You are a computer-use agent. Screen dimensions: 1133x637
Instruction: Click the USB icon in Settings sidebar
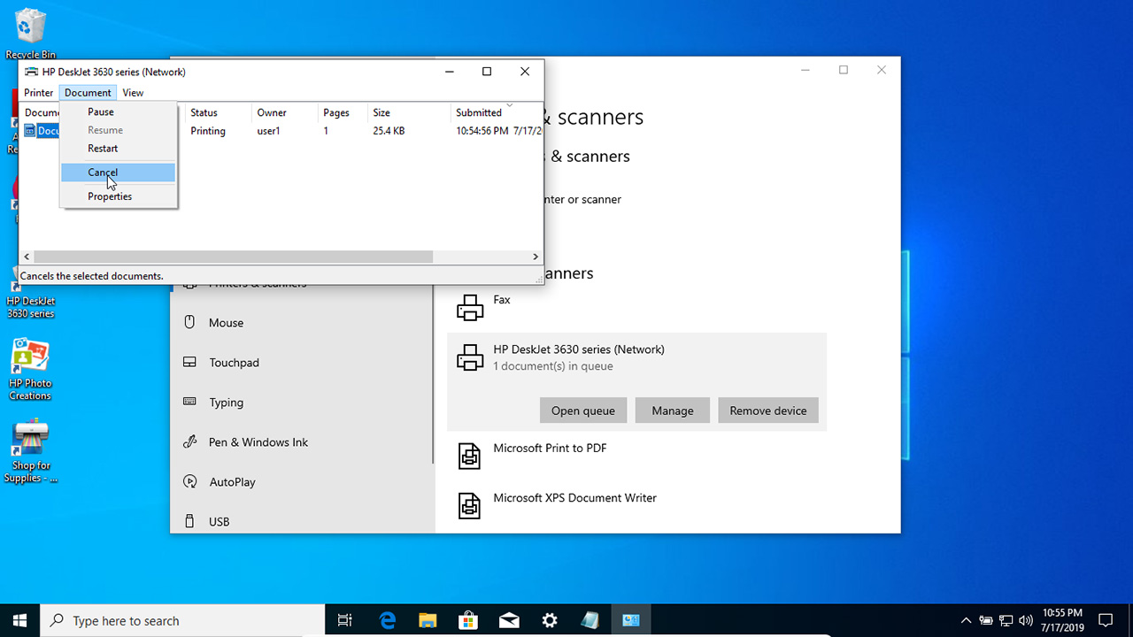(189, 521)
